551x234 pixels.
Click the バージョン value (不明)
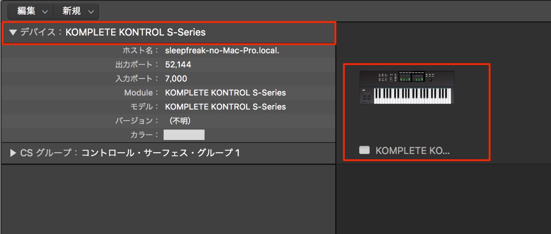(x=180, y=121)
